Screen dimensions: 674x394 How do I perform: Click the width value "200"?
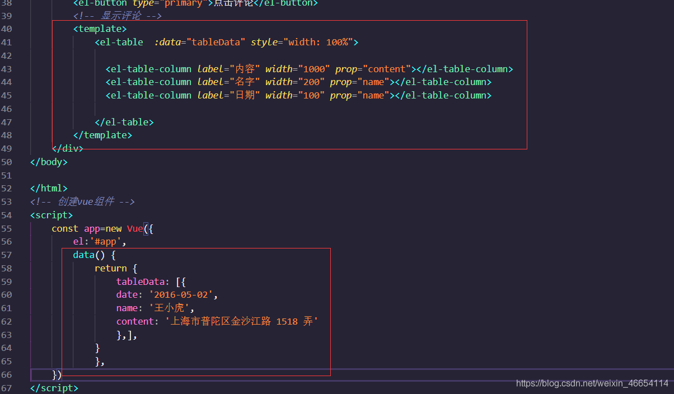(311, 82)
